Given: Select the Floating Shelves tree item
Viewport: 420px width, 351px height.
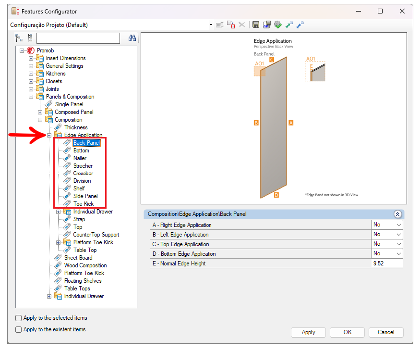Looking at the screenshot, I should 83,281.
